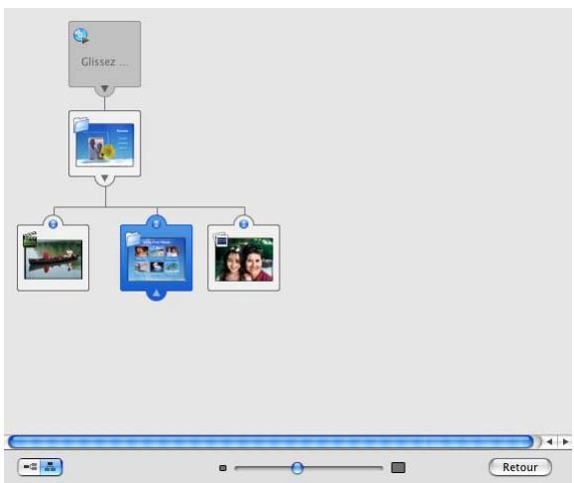Click the folder icon on the selected submenu node
Screen dimensions: 574x483
point(133,239)
